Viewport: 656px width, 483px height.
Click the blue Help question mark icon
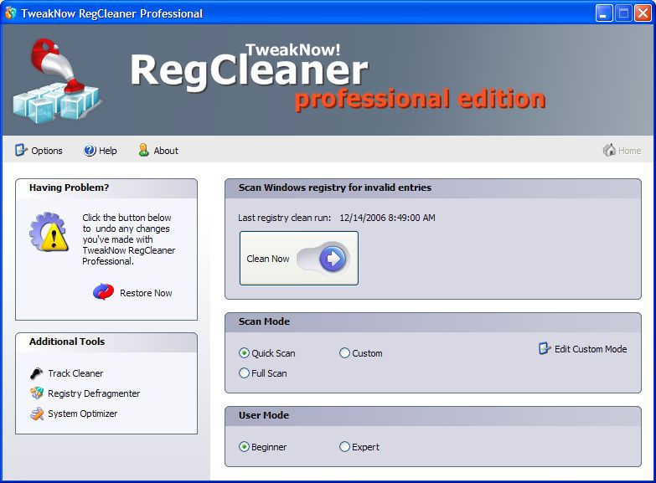click(x=90, y=151)
